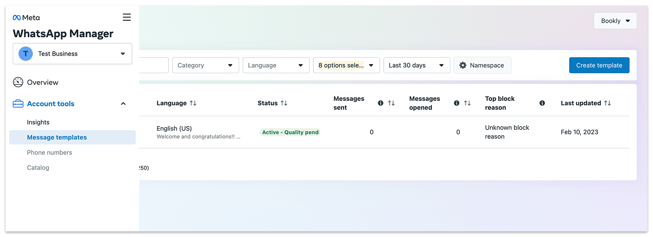
Task: Open the Category filter dropdown
Action: 206,65
